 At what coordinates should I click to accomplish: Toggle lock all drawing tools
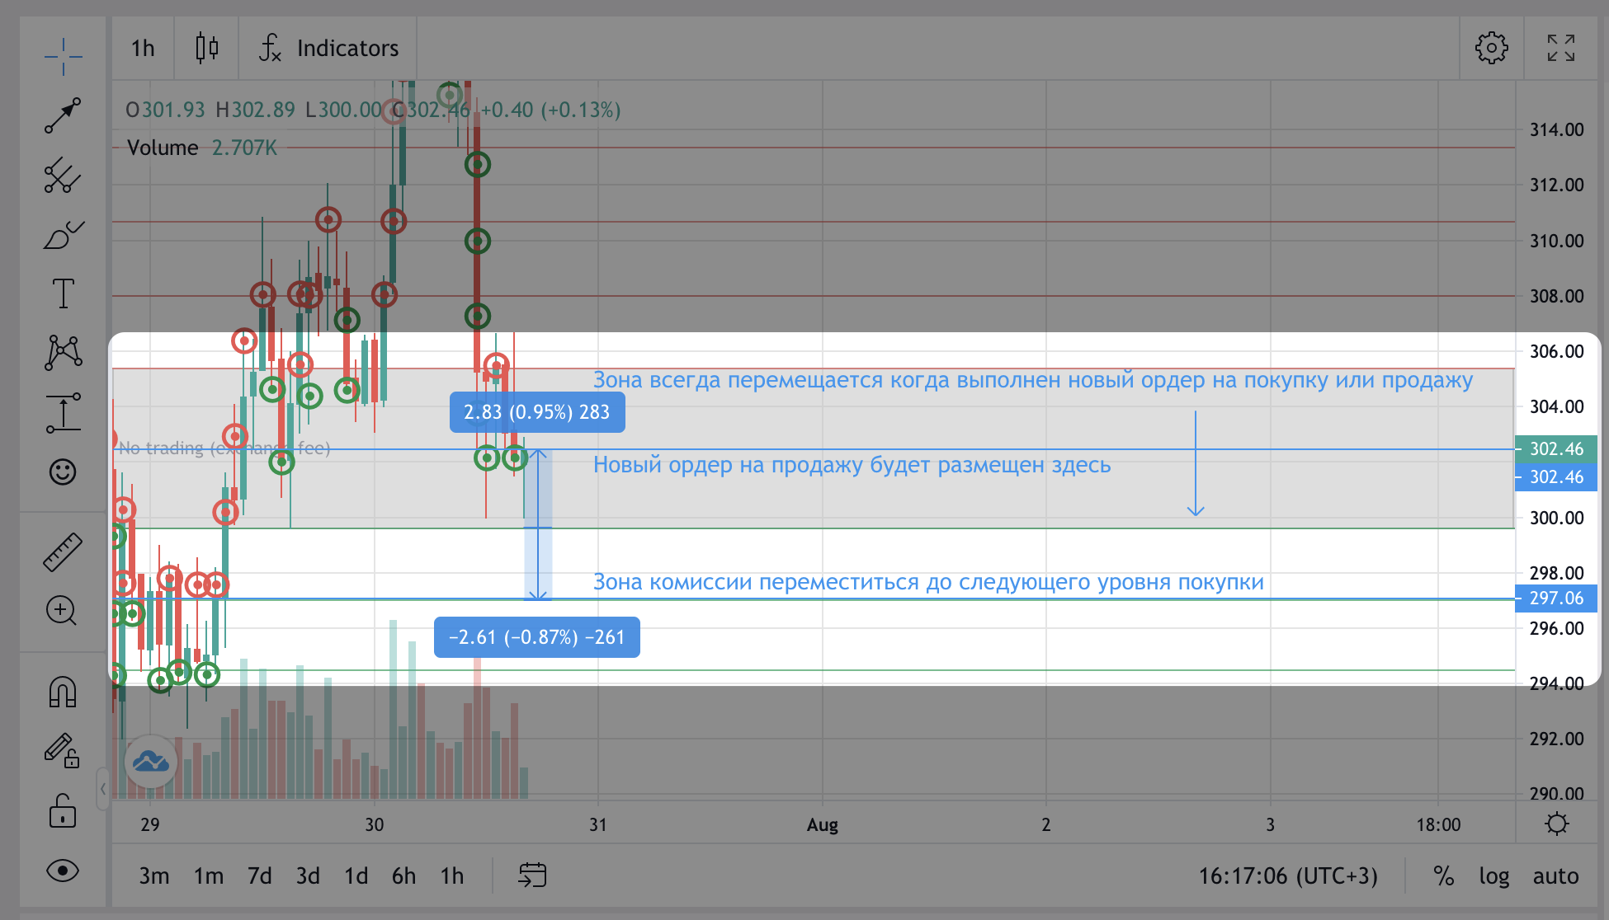(63, 810)
